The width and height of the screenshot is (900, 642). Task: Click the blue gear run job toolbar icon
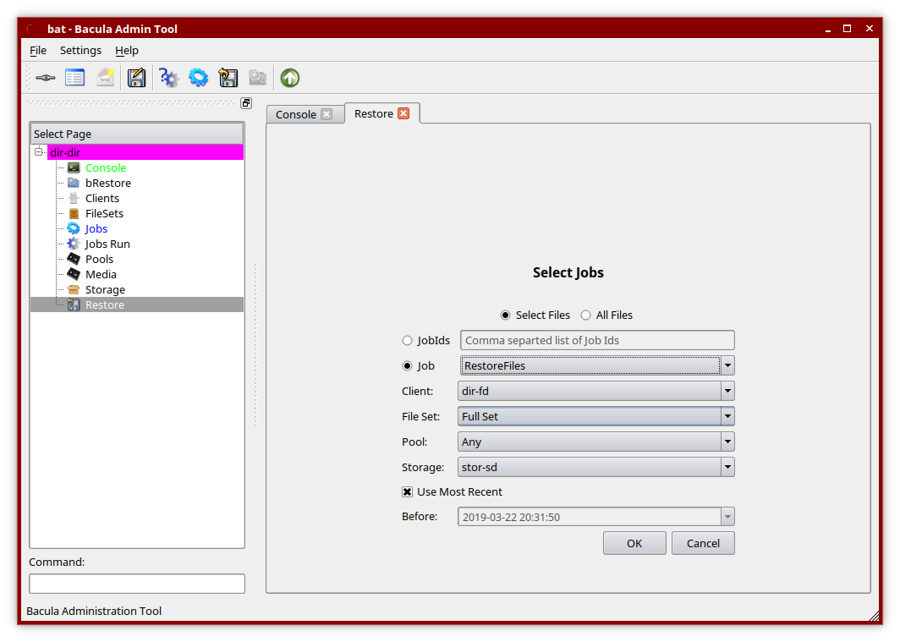(x=198, y=78)
